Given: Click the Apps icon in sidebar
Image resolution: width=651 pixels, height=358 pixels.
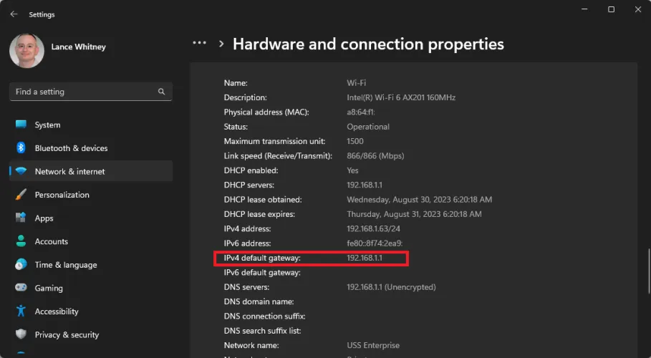Looking at the screenshot, I should tap(21, 218).
